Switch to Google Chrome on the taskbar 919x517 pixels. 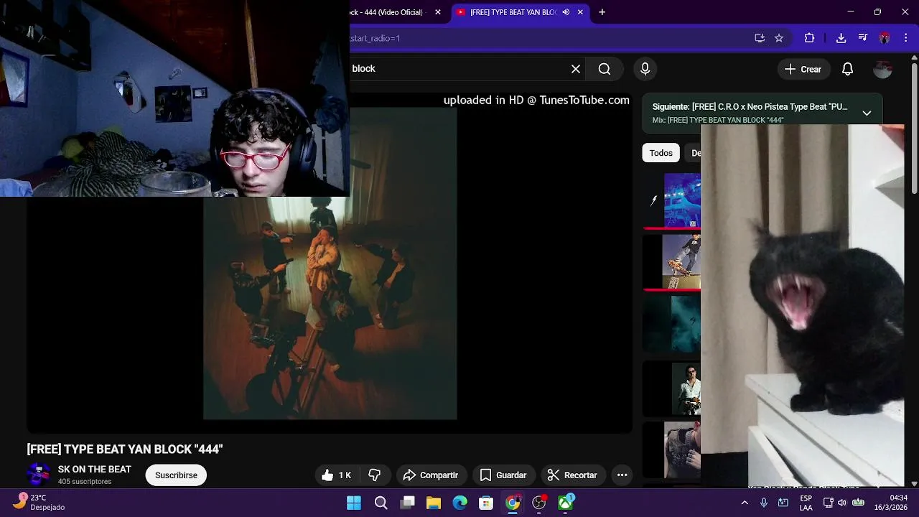pyautogui.click(x=513, y=503)
